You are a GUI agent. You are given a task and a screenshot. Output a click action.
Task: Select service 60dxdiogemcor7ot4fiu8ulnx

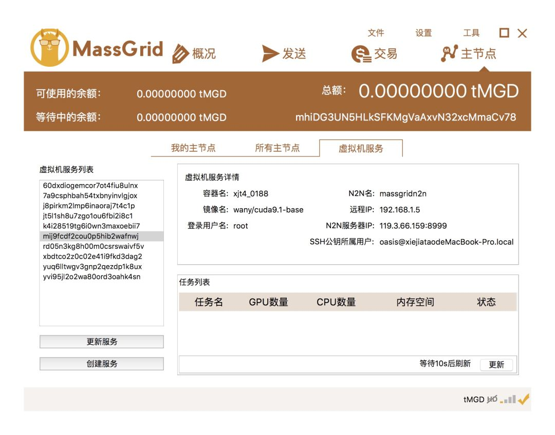click(x=101, y=186)
